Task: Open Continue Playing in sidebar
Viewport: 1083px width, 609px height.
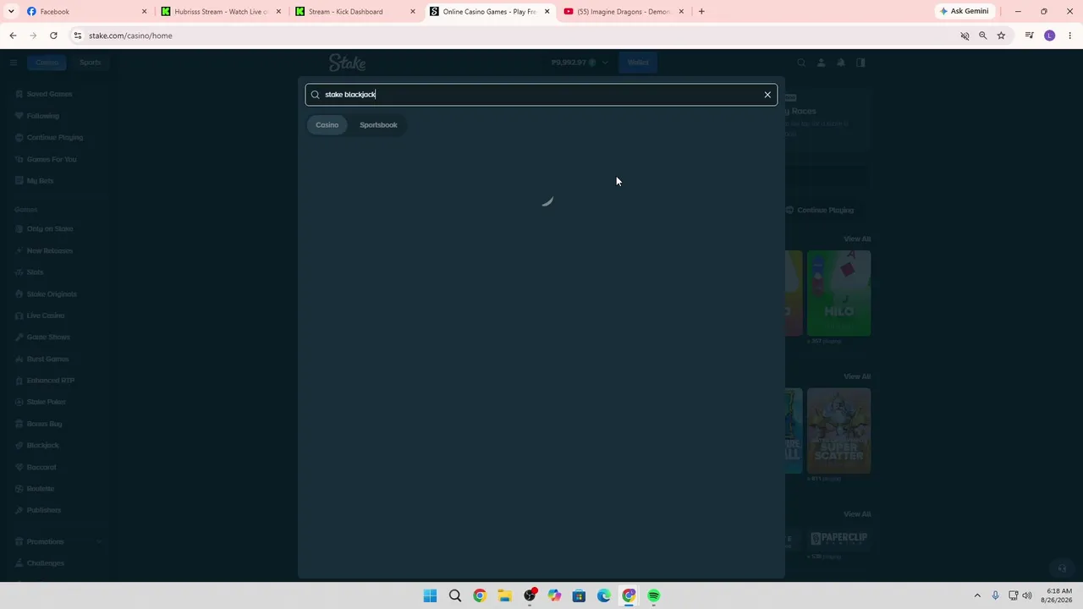Action: pos(54,137)
